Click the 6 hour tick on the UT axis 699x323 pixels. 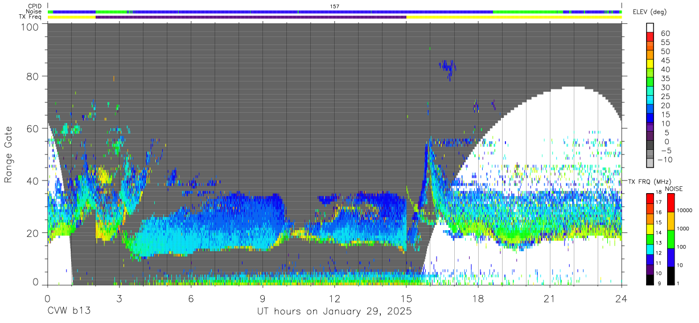click(x=191, y=299)
